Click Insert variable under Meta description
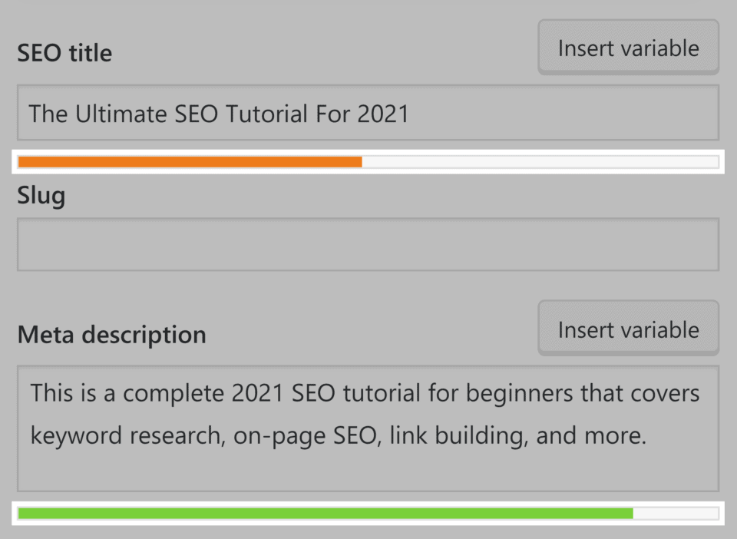Screen dimensions: 737x539 628,329
